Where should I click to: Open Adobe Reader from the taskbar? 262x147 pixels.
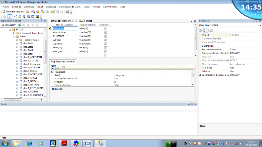click(x=65, y=143)
